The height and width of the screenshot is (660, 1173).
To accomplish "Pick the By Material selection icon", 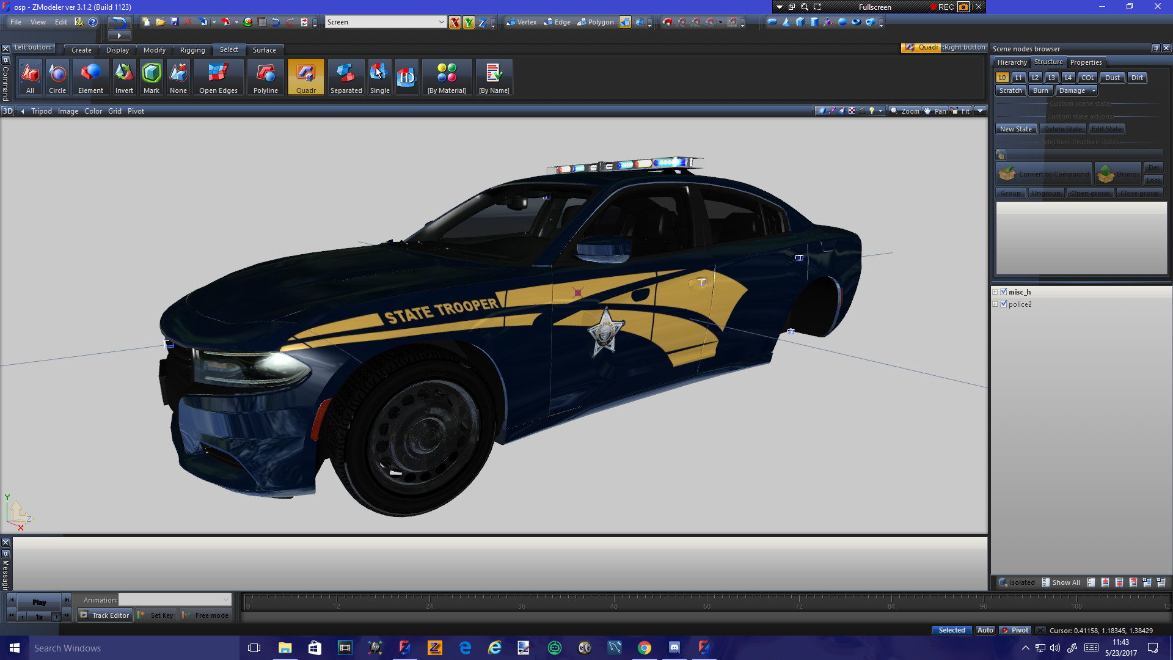I will pos(447,77).
